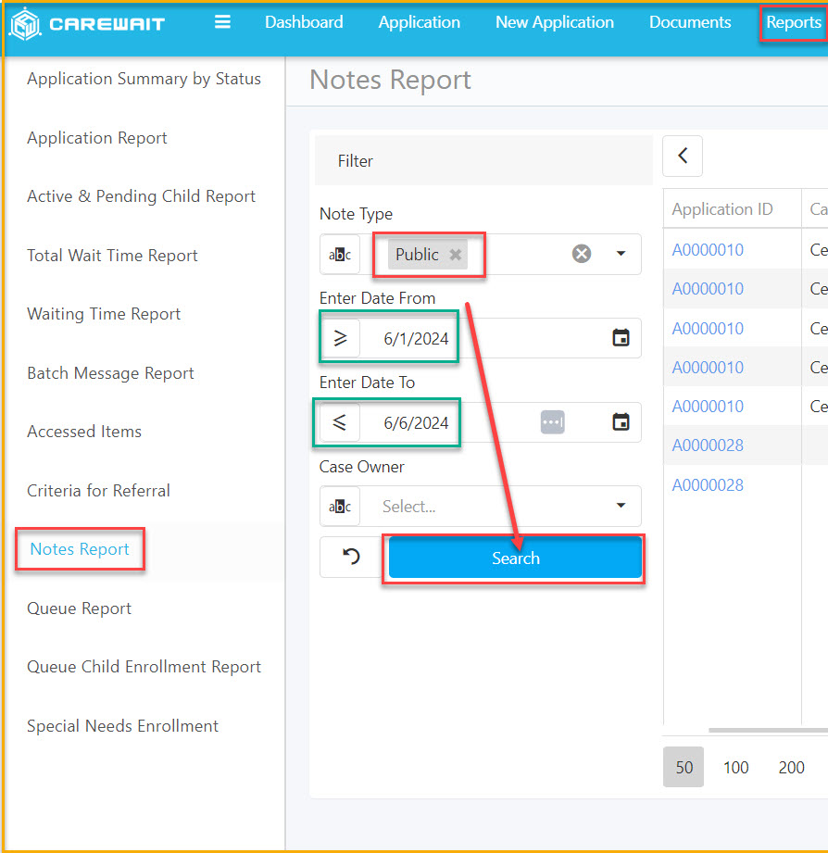Screen dimensions: 828x853
Task: Expand the Case Owner dropdown
Action: pyautogui.click(x=621, y=506)
